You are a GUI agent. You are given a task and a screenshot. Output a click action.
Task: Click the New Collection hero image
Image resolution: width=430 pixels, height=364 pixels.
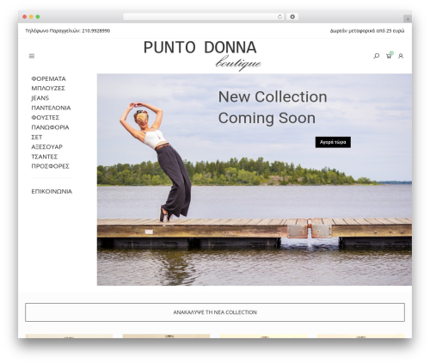[255, 180]
